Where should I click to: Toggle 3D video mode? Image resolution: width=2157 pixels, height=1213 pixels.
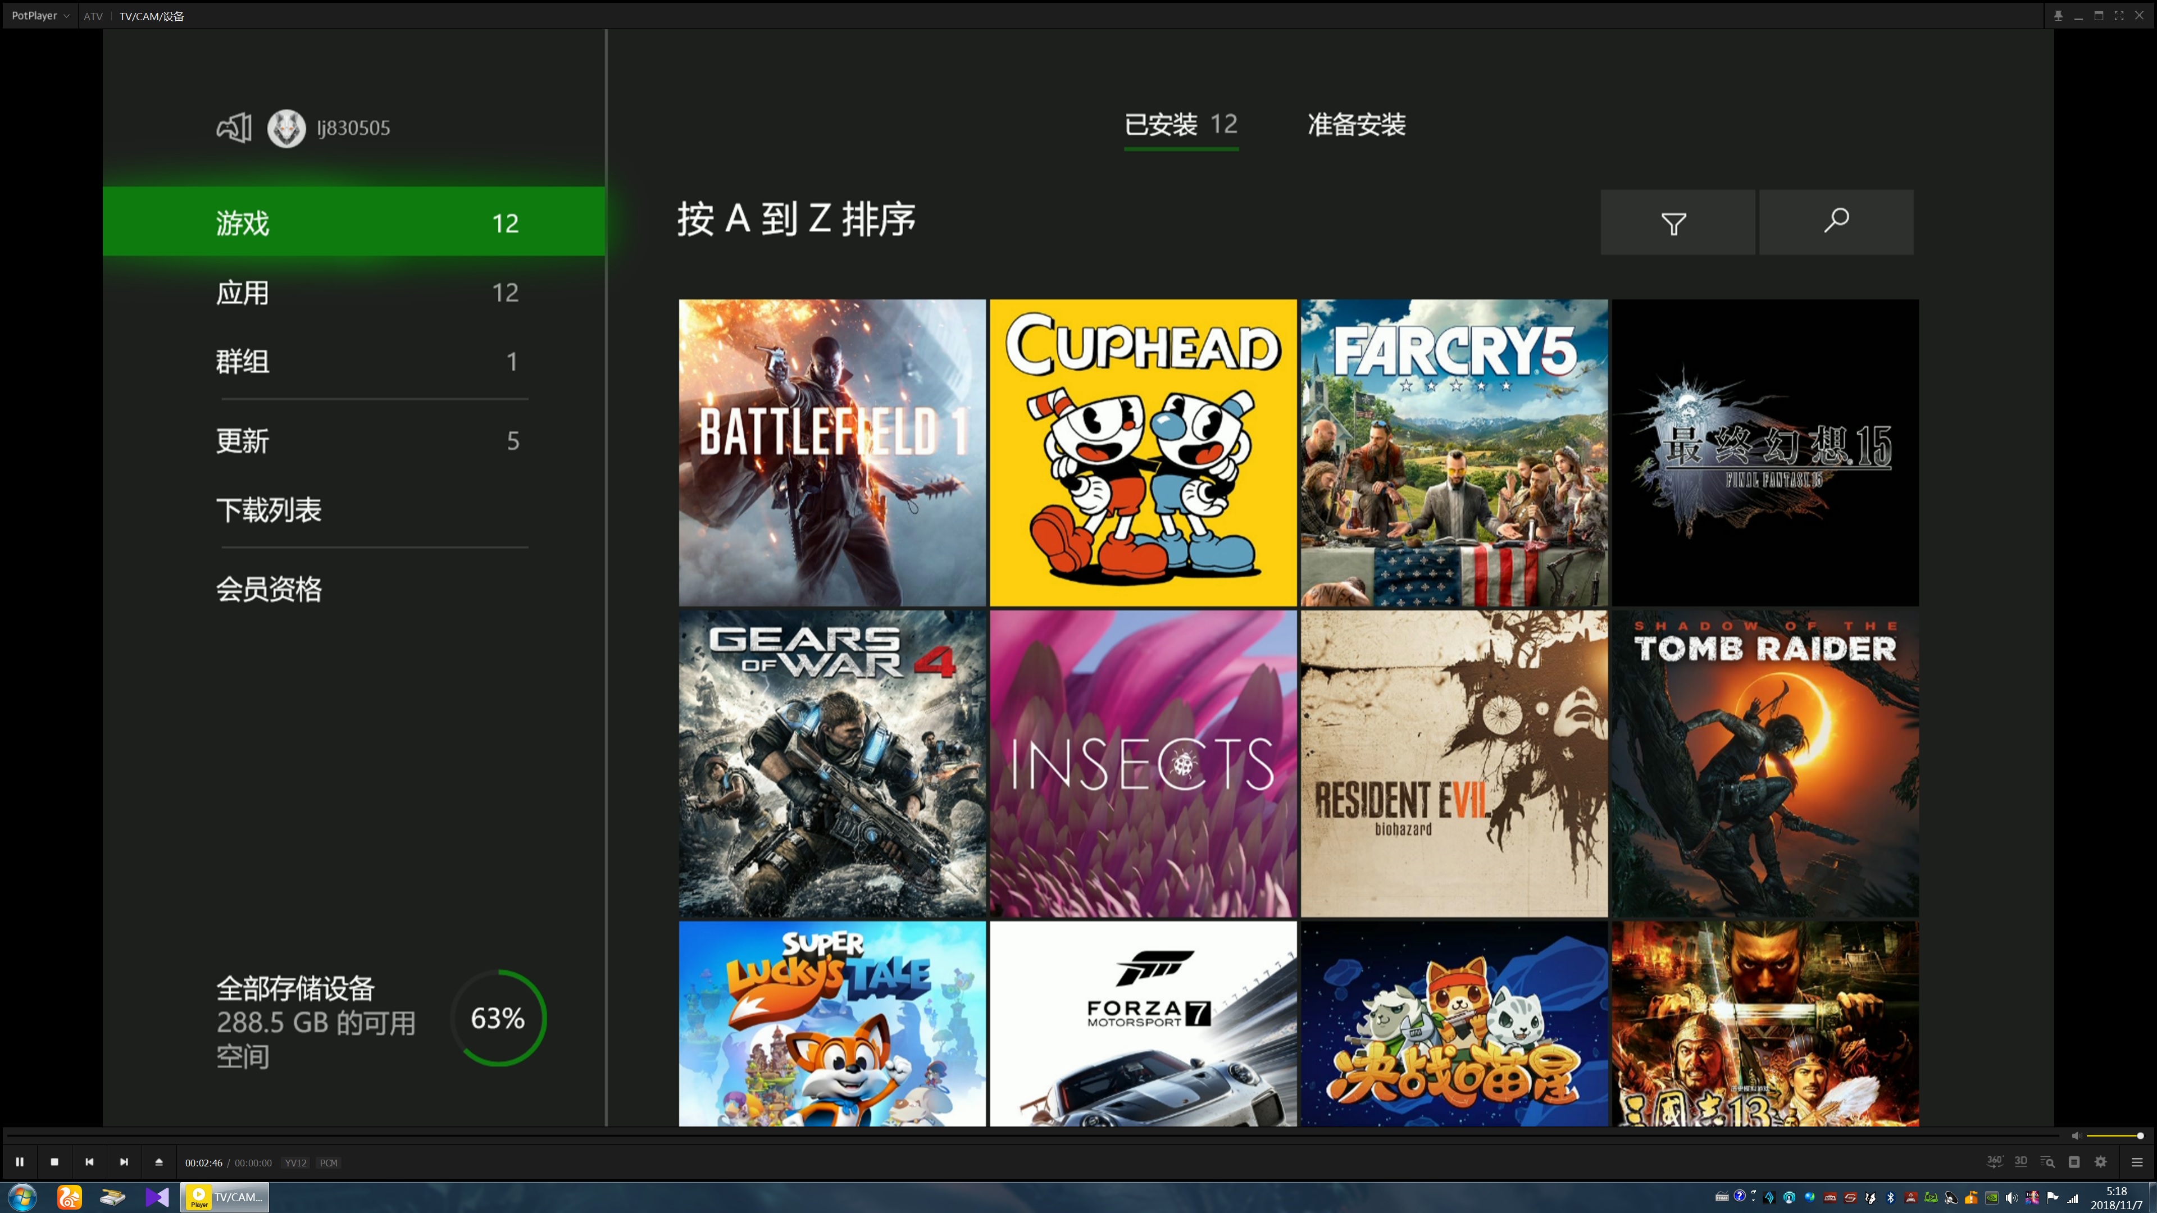2021,1161
